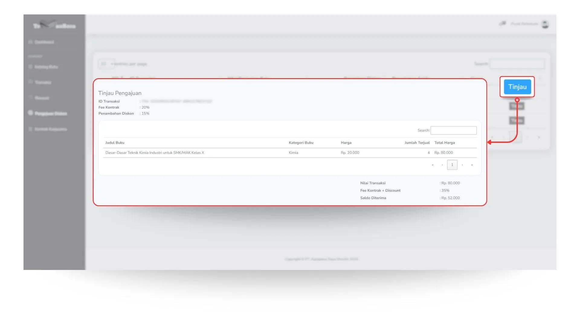Click the blue Tinjau button
580x326 pixels.
coord(517,87)
